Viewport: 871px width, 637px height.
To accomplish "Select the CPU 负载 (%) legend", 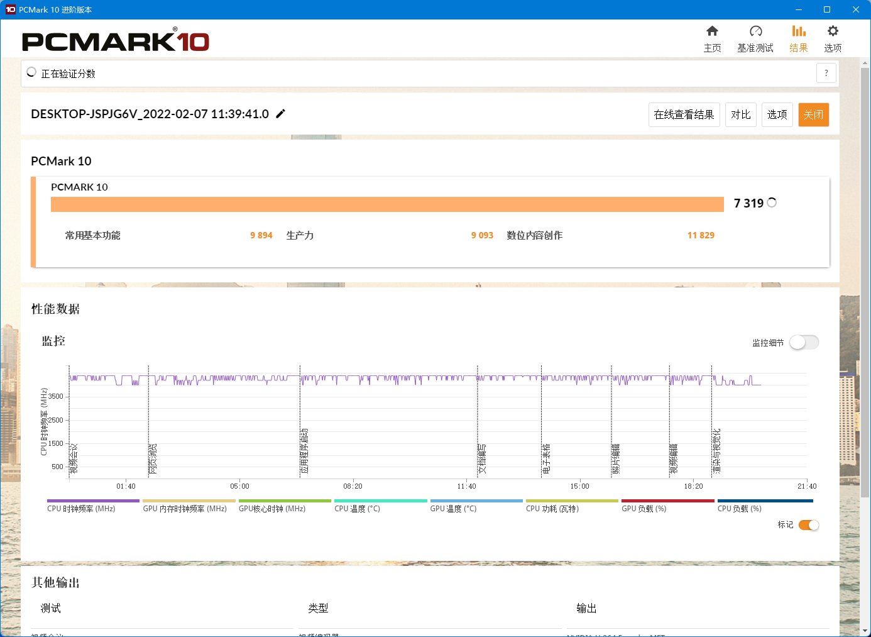I will coord(765,506).
